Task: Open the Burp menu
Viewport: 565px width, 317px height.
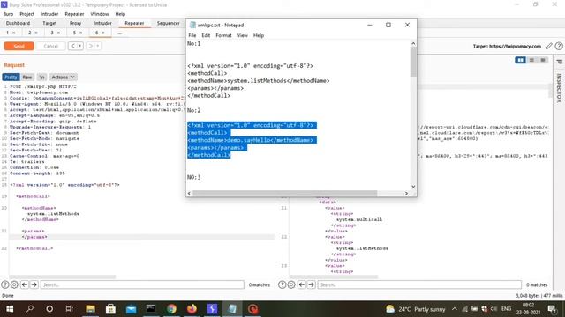Action: [8, 14]
